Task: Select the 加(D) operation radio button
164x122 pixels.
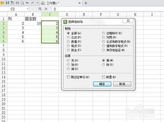Action: click(72, 65)
